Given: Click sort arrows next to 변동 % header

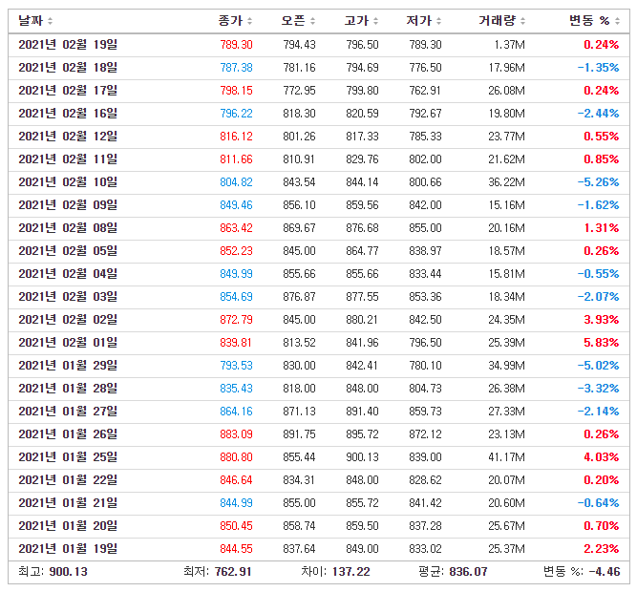Looking at the screenshot, I should pos(617,21).
